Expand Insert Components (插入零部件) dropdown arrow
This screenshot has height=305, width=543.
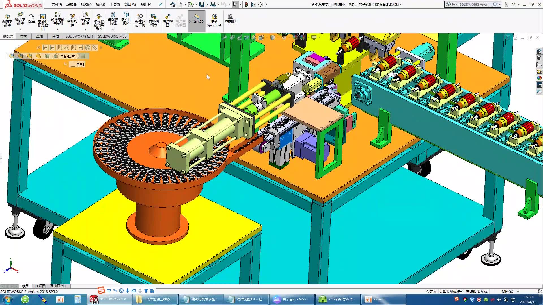pos(20,29)
